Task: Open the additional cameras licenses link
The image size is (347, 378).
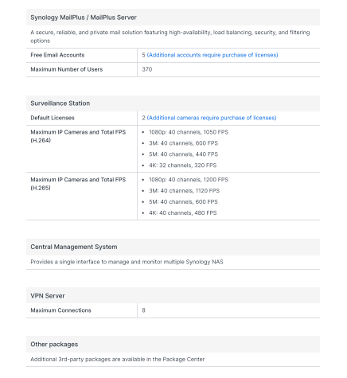Action: (212, 118)
